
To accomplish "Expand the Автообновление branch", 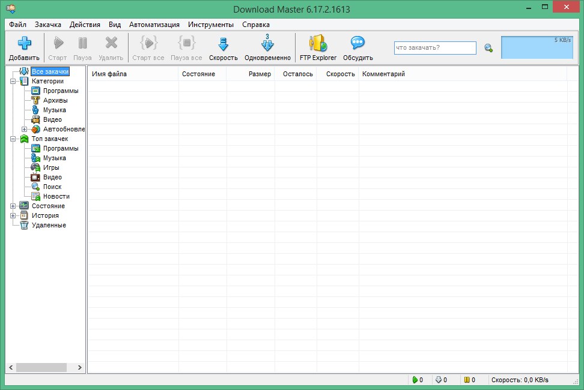I will [x=24, y=130].
